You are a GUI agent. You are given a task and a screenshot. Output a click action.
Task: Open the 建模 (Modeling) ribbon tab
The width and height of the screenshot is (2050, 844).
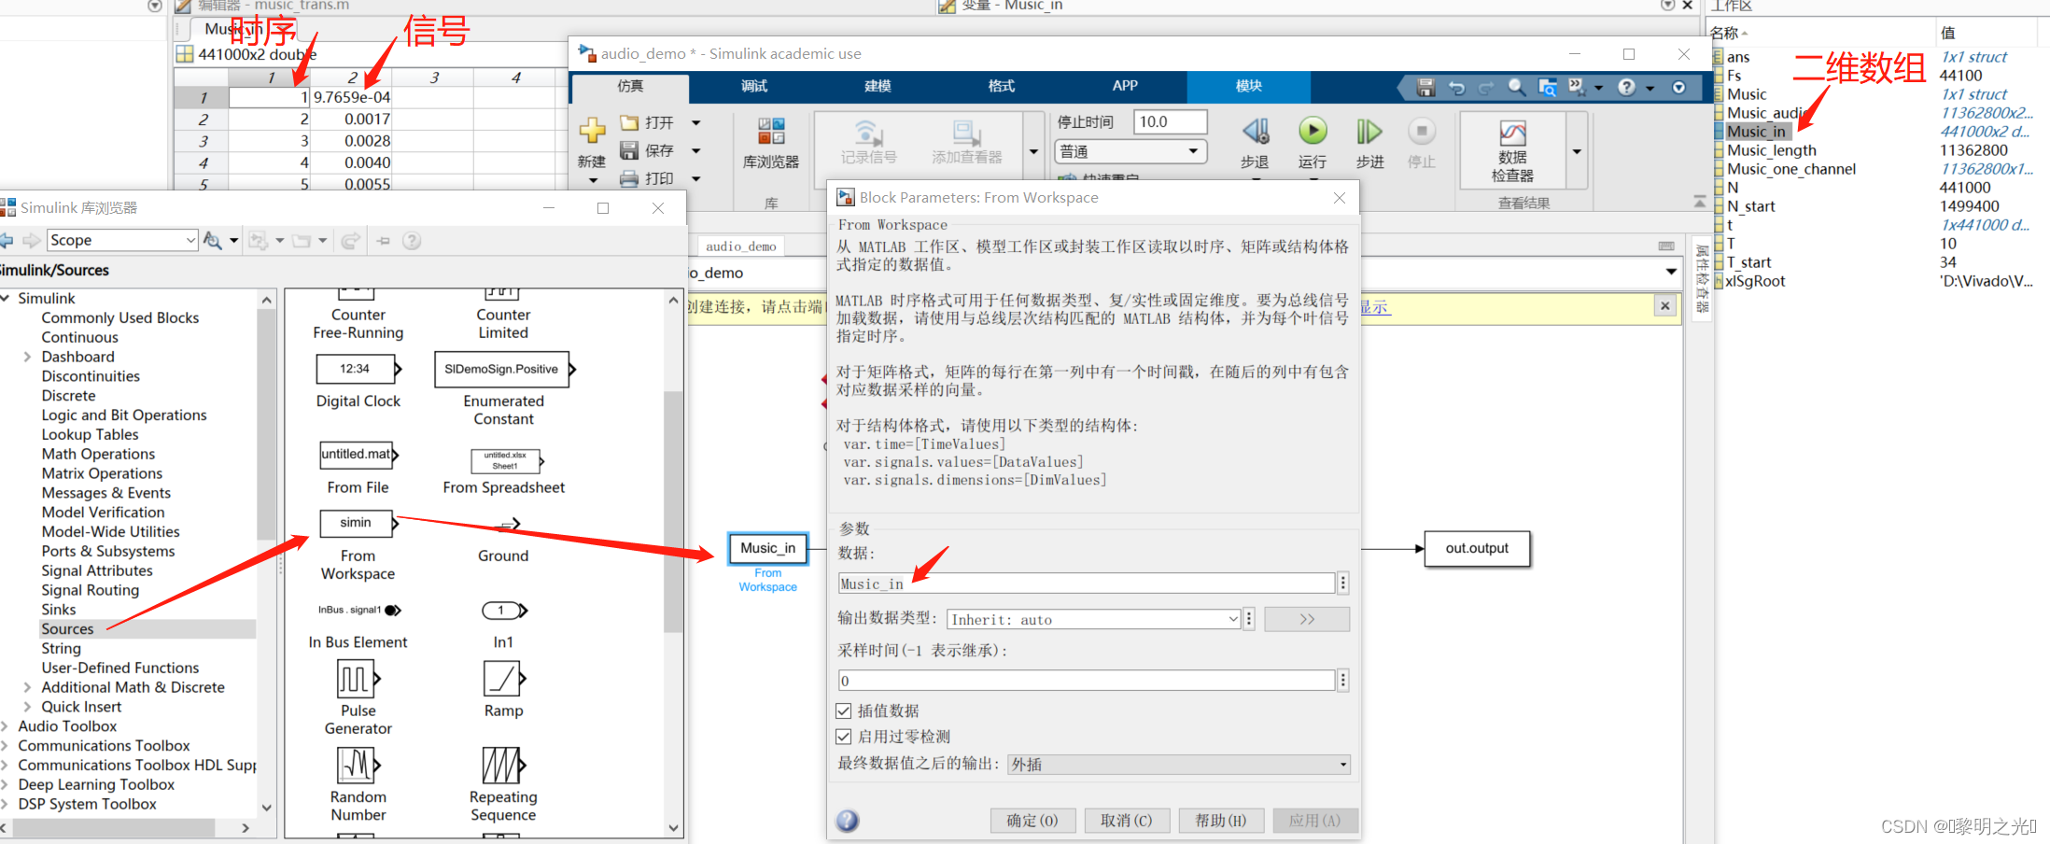tap(878, 86)
